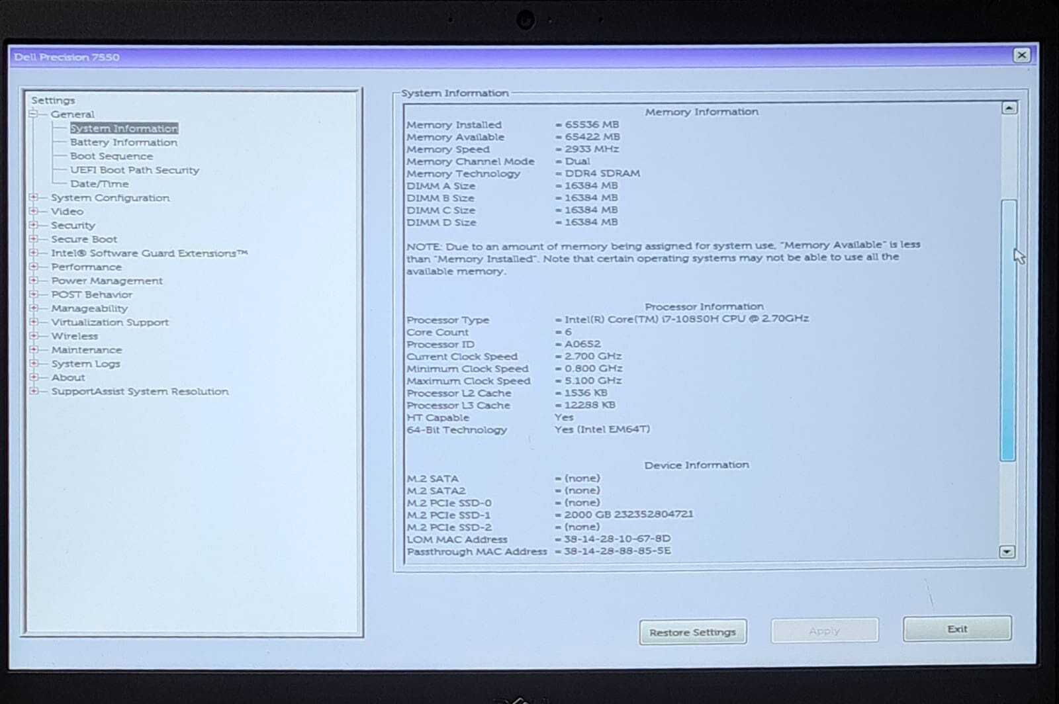Select SupportAssist System Resolution label

[140, 392]
